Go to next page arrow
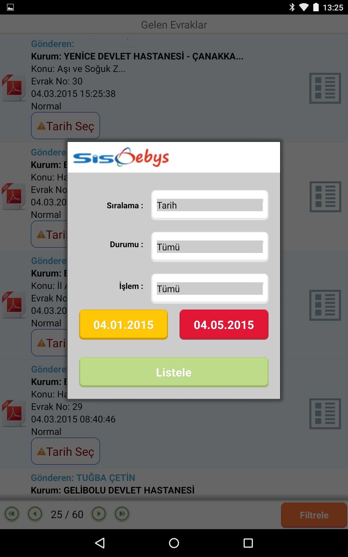This screenshot has width=348, height=557. [99, 514]
